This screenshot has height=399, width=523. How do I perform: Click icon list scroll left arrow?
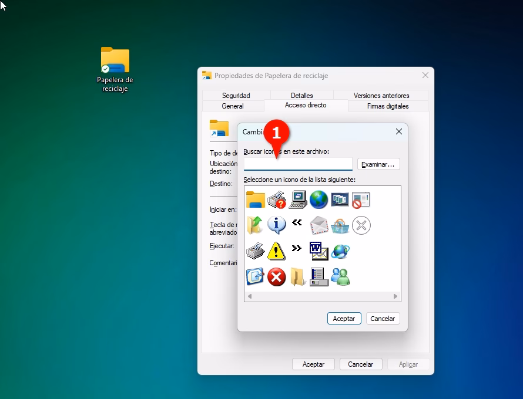click(x=250, y=296)
